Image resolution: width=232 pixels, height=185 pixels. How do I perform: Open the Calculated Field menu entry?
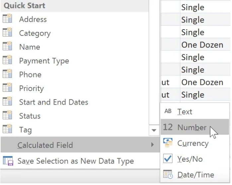click(x=45, y=145)
